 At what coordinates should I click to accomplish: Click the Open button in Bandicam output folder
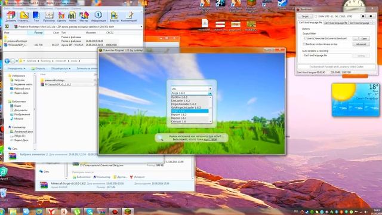(364, 38)
